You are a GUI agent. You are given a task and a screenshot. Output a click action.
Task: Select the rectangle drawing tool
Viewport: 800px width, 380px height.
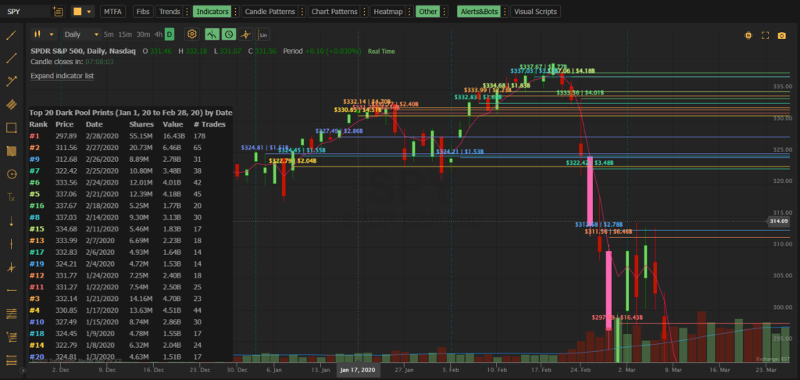pos(11,127)
